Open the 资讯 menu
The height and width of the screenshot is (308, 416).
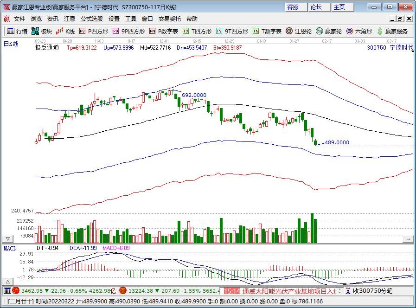pyautogui.click(x=53, y=19)
